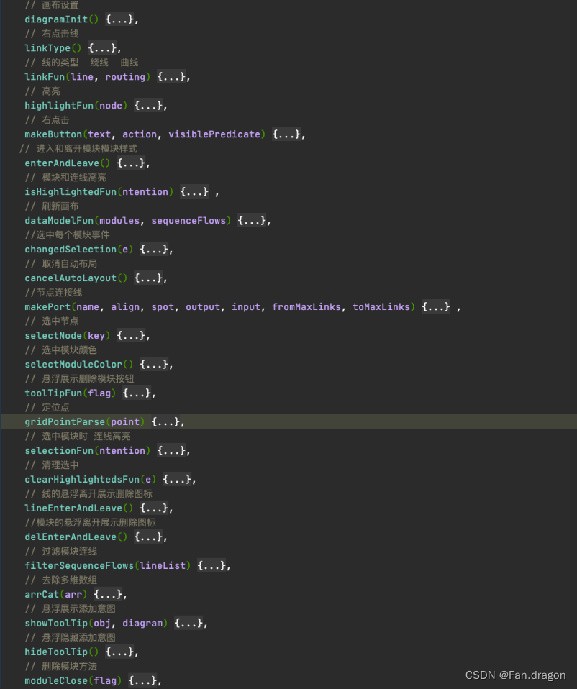Viewport: 577px width, 689px height.
Task: Click the fromMaxLinks parameter in makePort
Action: click(306, 307)
